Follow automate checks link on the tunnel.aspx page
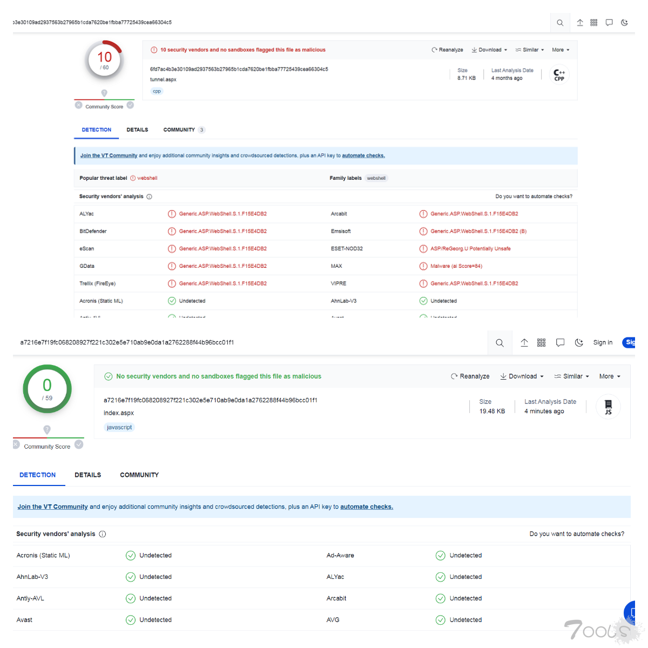Viewport: 648px width, 648px height. tap(363, 156)
